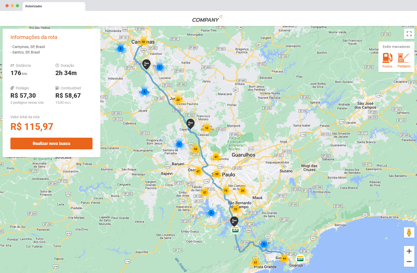
Task: Click the duration value 2h 34m
Action: point(66,73)
